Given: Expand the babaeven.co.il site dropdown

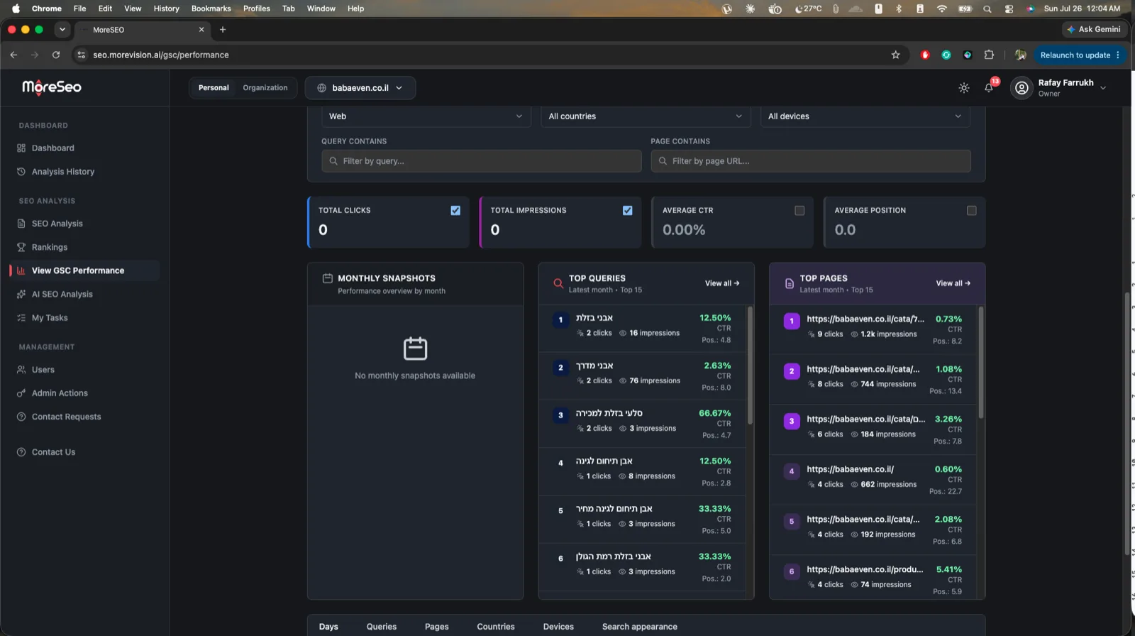Looking at the screenshot, I should pyautogui.click(x=360, y=88).
